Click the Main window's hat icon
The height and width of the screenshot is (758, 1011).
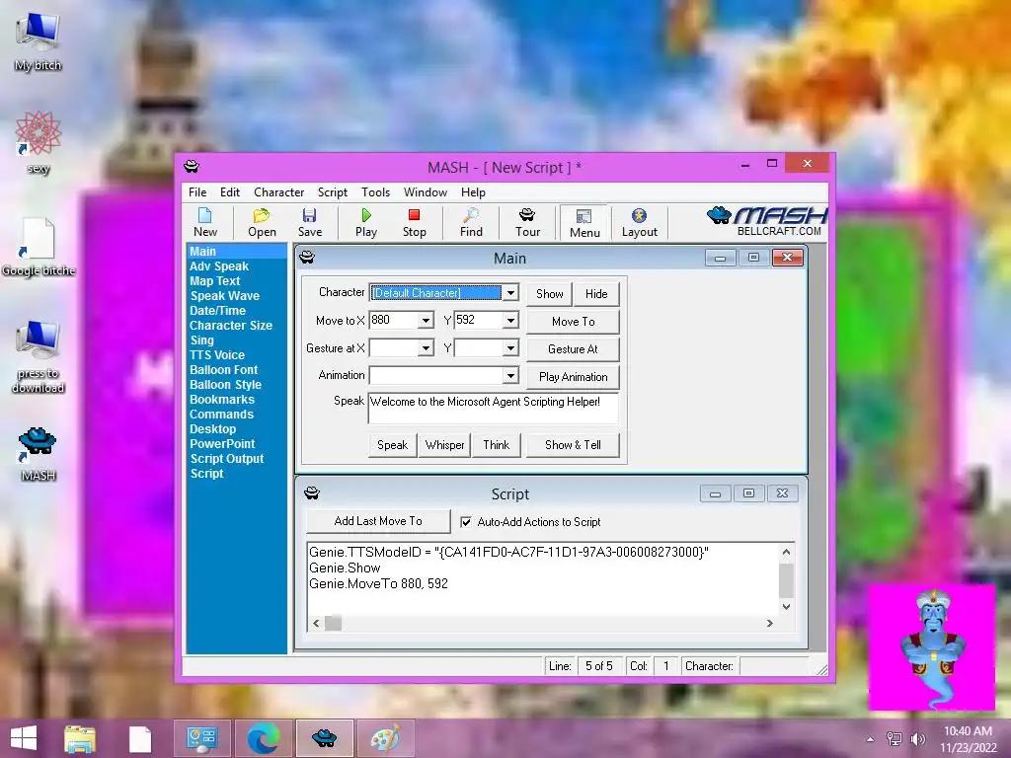point(307,258)
